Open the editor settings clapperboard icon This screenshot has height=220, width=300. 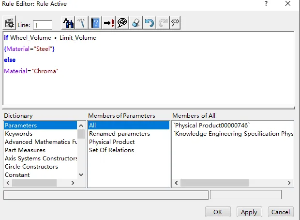(9, 23)
